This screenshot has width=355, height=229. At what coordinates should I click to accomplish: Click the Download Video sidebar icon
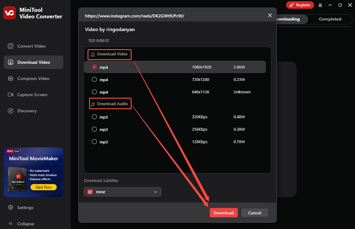(11, 62)
